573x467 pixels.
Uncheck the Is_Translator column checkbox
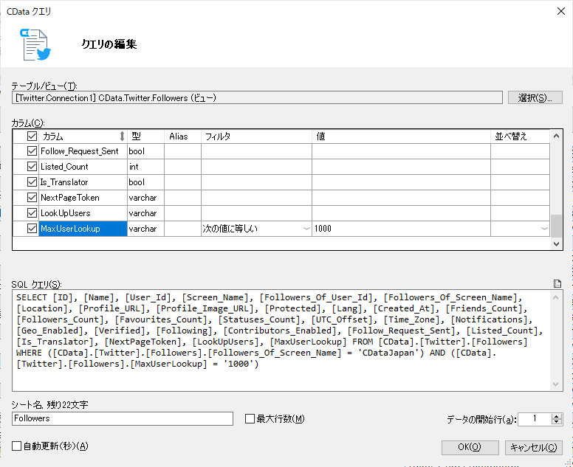32,181
